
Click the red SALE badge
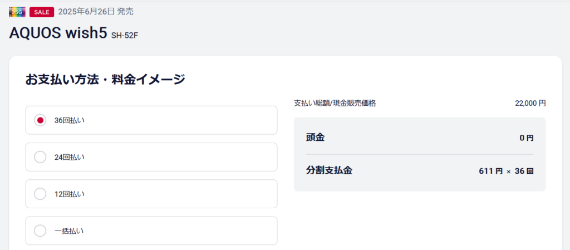click(42, 12)
